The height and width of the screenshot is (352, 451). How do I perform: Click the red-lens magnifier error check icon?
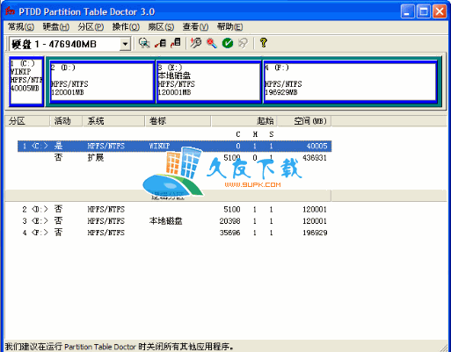tap(212, 43)
